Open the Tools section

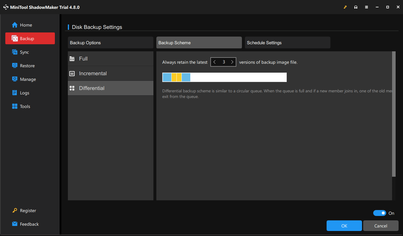25,106
